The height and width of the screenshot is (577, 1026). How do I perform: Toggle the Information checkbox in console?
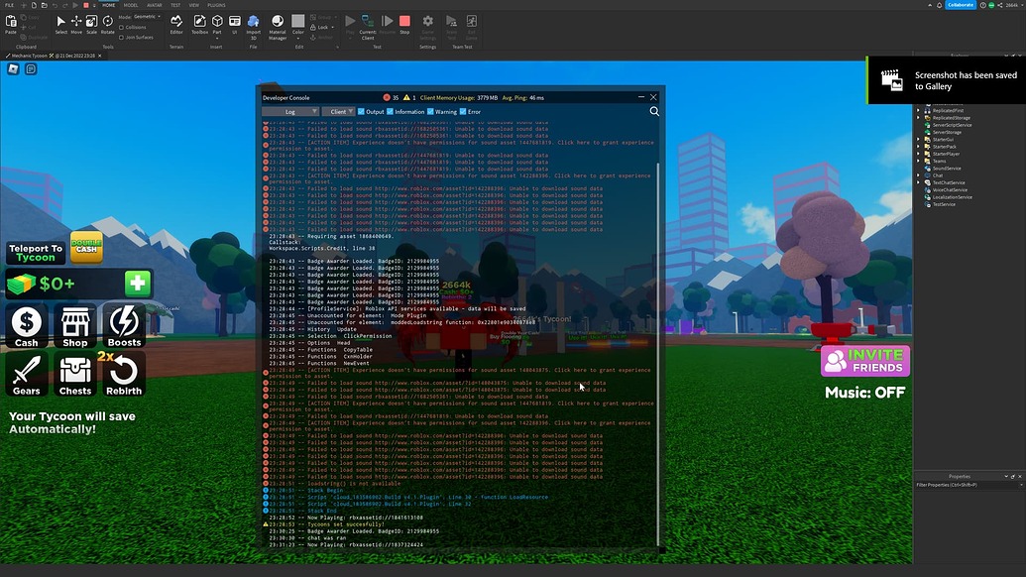pyautogui.click(x=390, y=112)
